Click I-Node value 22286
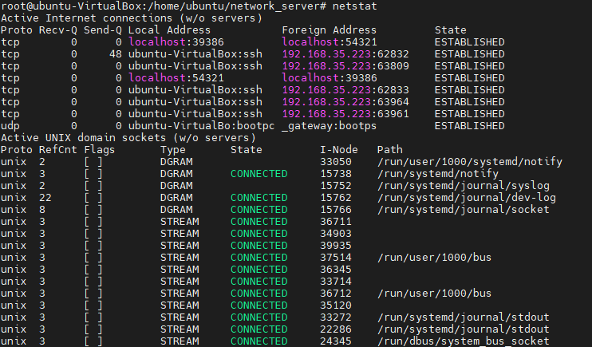592x347 pixels. [x=336, y=329]
